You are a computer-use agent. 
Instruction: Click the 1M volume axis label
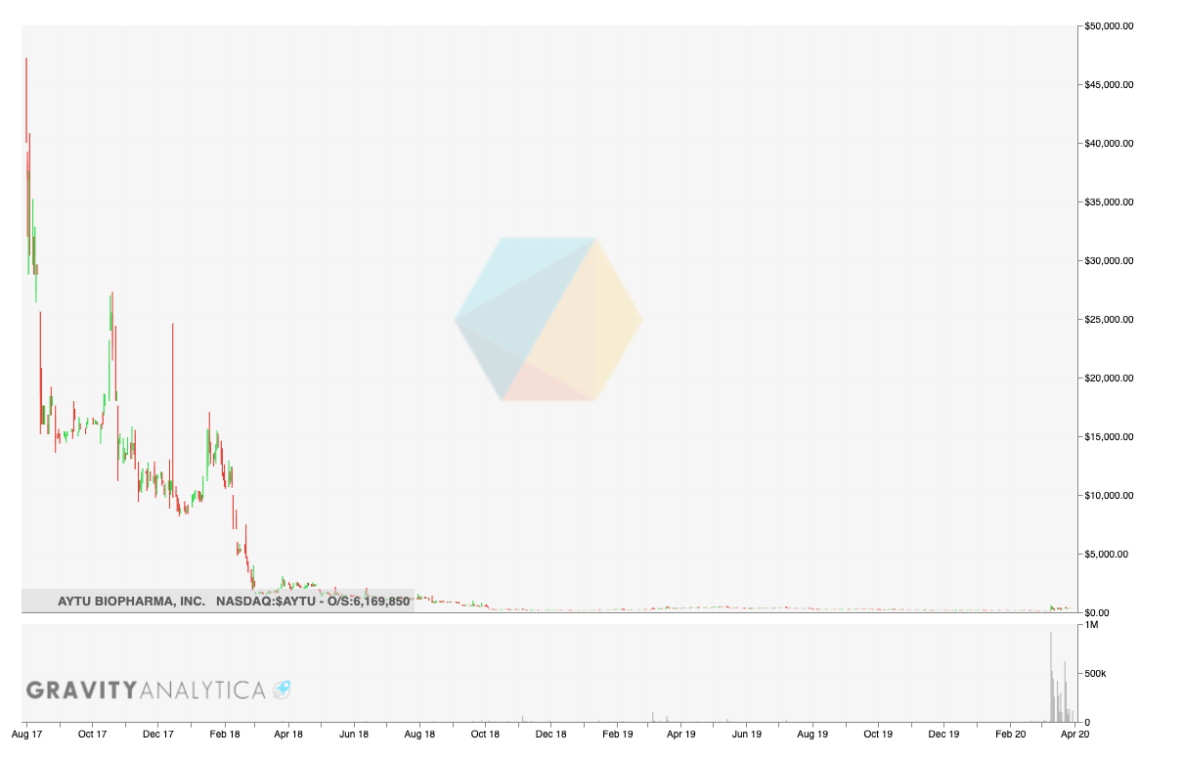pyautogui.click(x=1090, y=624)
